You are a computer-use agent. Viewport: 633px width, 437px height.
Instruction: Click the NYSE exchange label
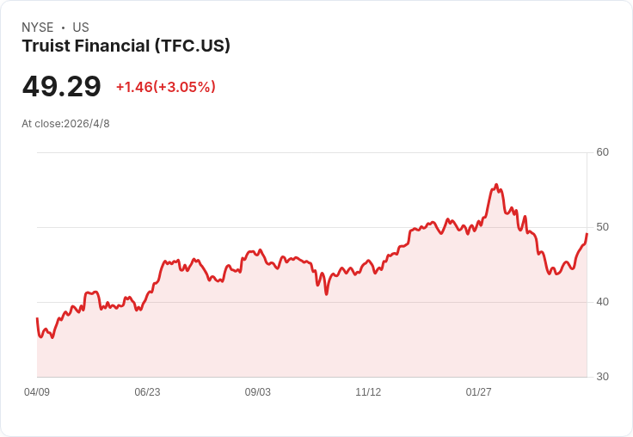point(38,28)
